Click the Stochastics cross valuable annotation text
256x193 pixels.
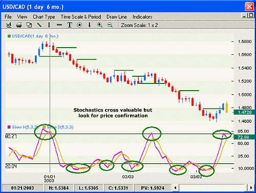click(113, 113)
